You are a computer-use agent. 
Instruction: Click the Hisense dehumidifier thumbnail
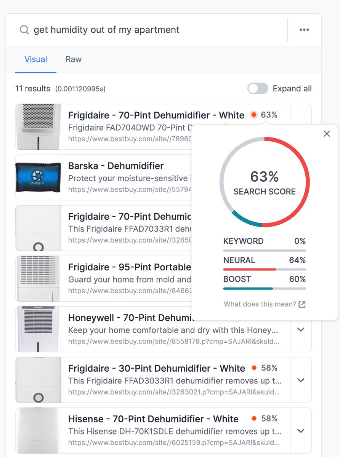click(x=38, y=431)
